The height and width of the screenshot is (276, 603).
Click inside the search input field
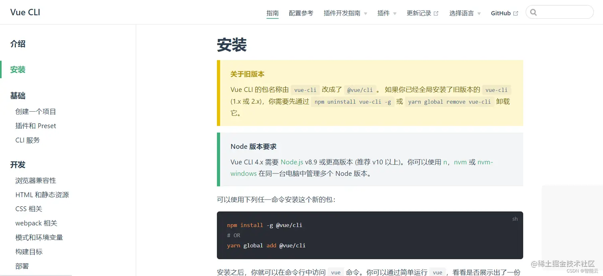click(x=562, y=12)
